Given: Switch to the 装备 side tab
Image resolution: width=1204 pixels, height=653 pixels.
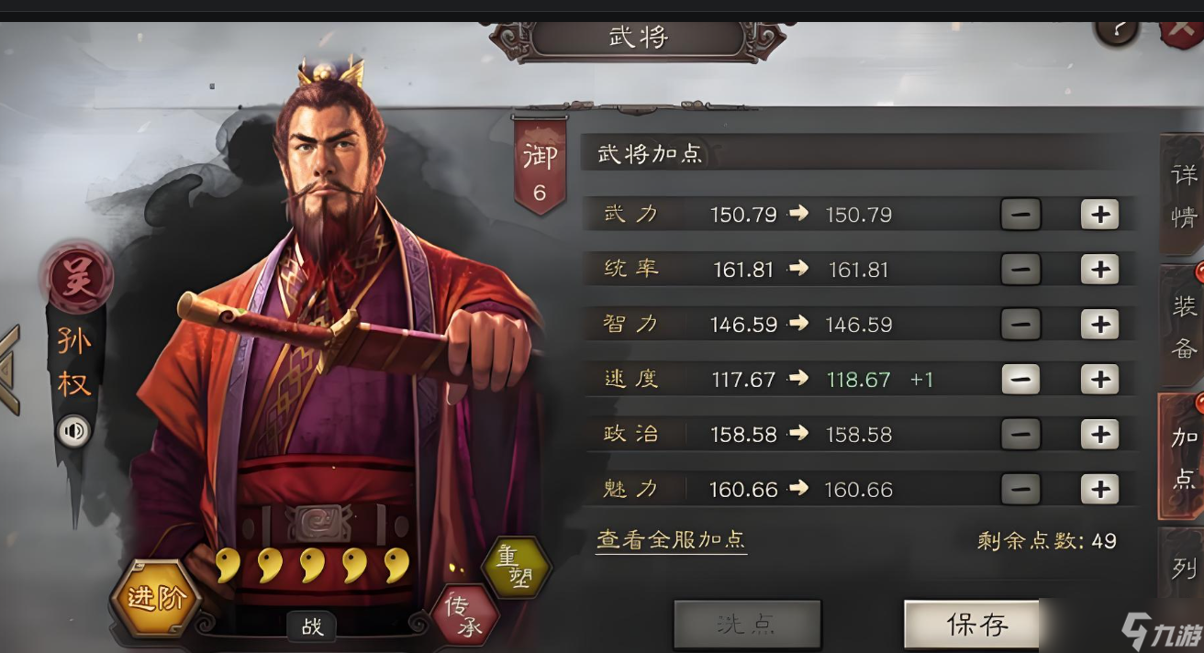Looking at the screenshot, I should click(1184, 326).
